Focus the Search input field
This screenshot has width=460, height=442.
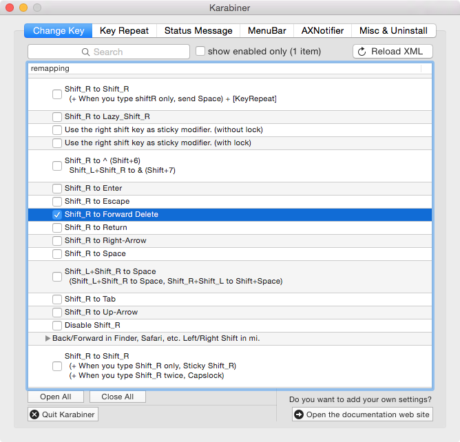tap(109, 52)
